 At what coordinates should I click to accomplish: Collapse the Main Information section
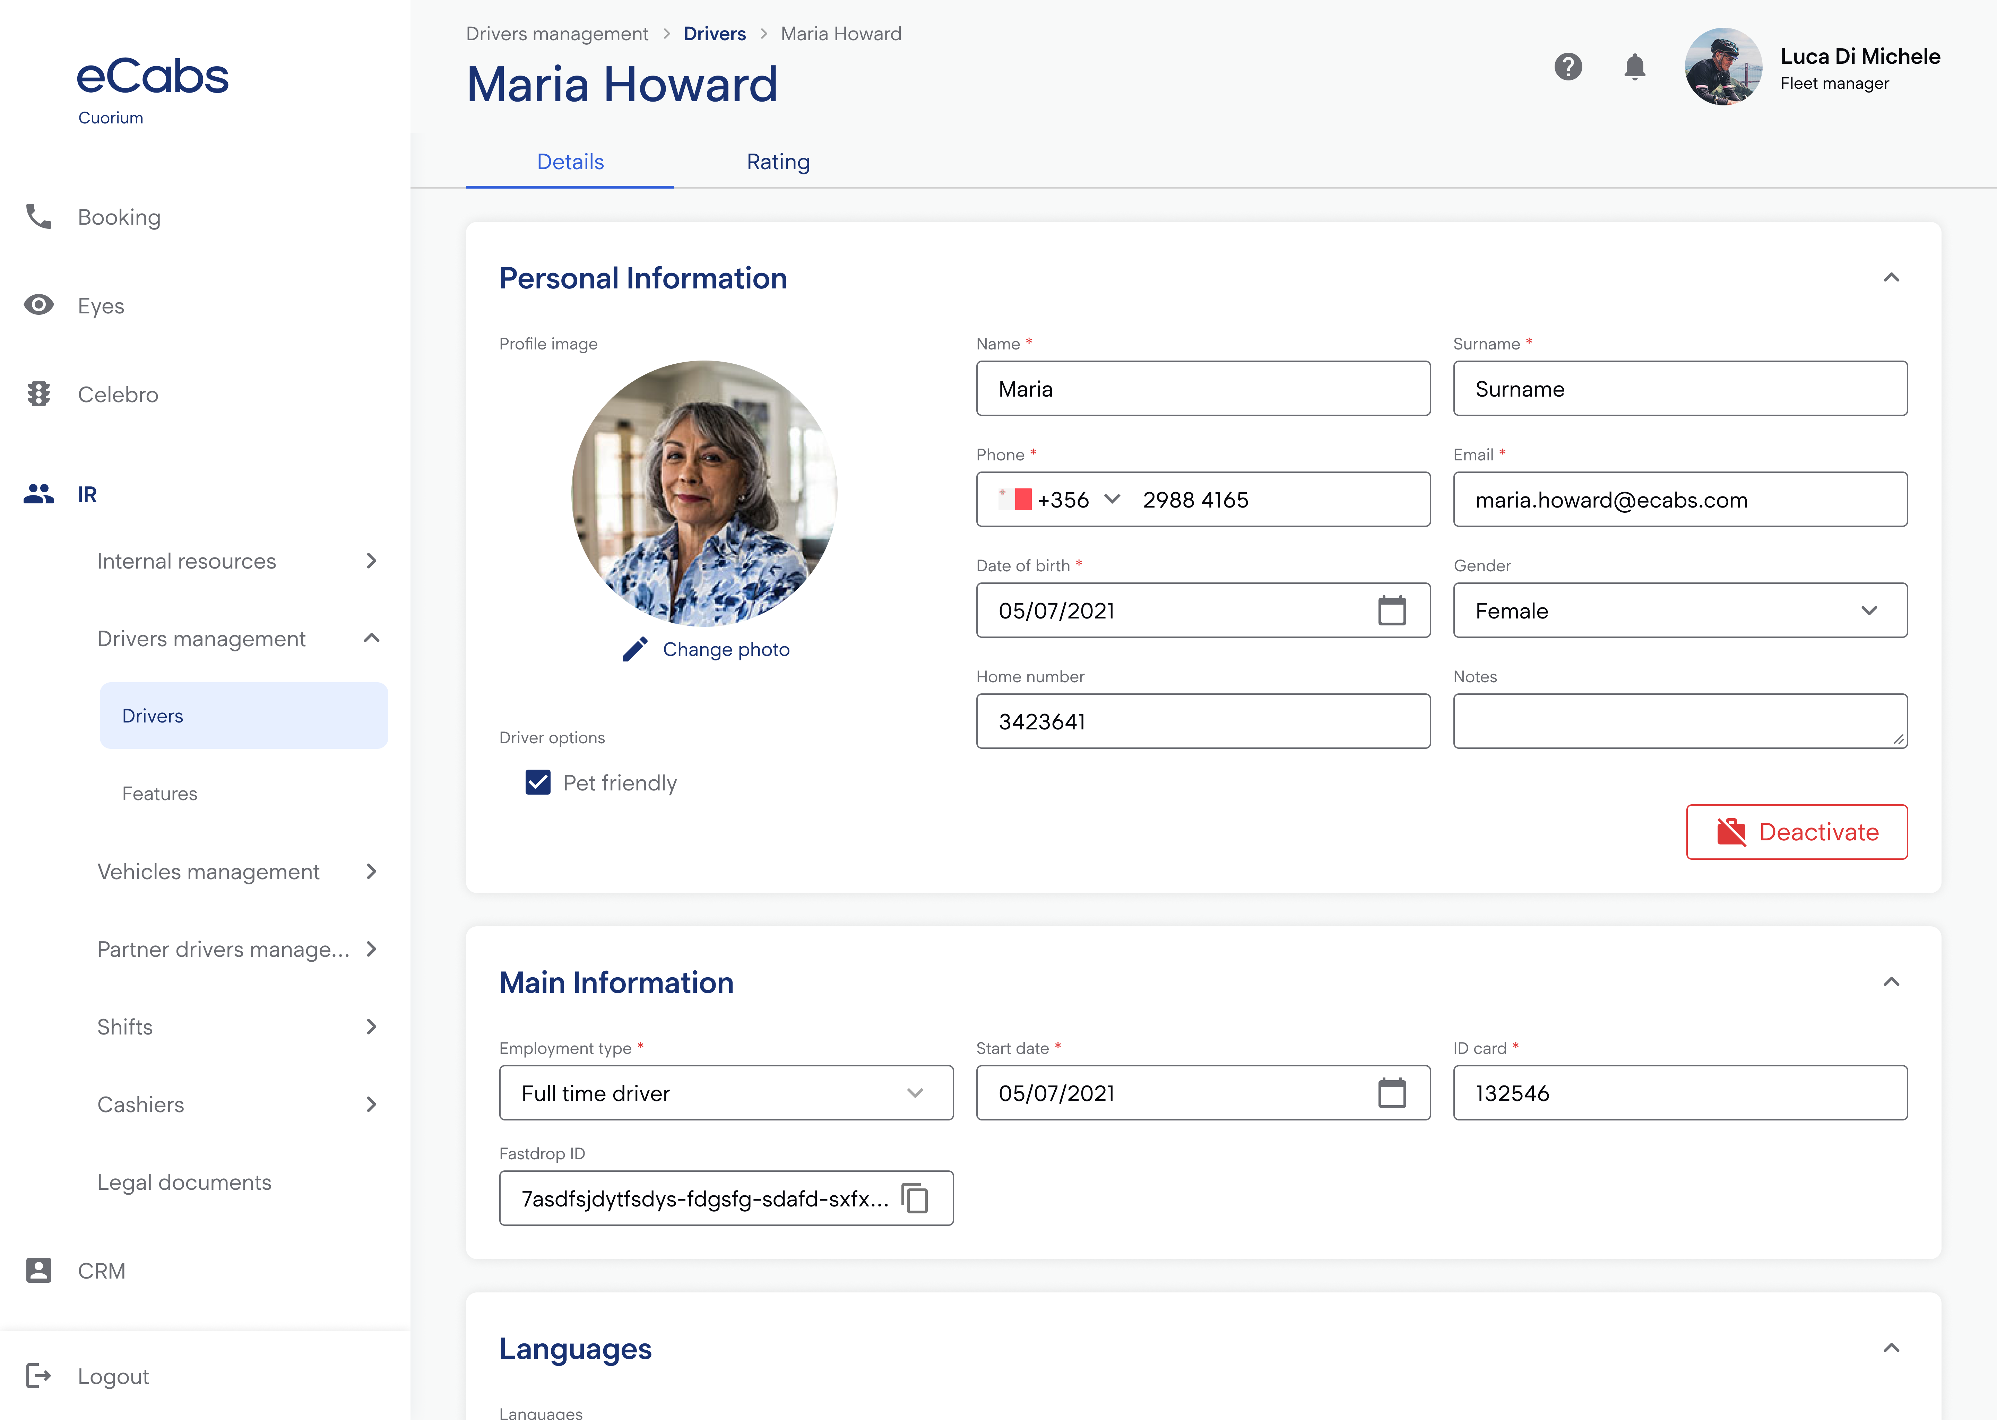(1891, 982)
